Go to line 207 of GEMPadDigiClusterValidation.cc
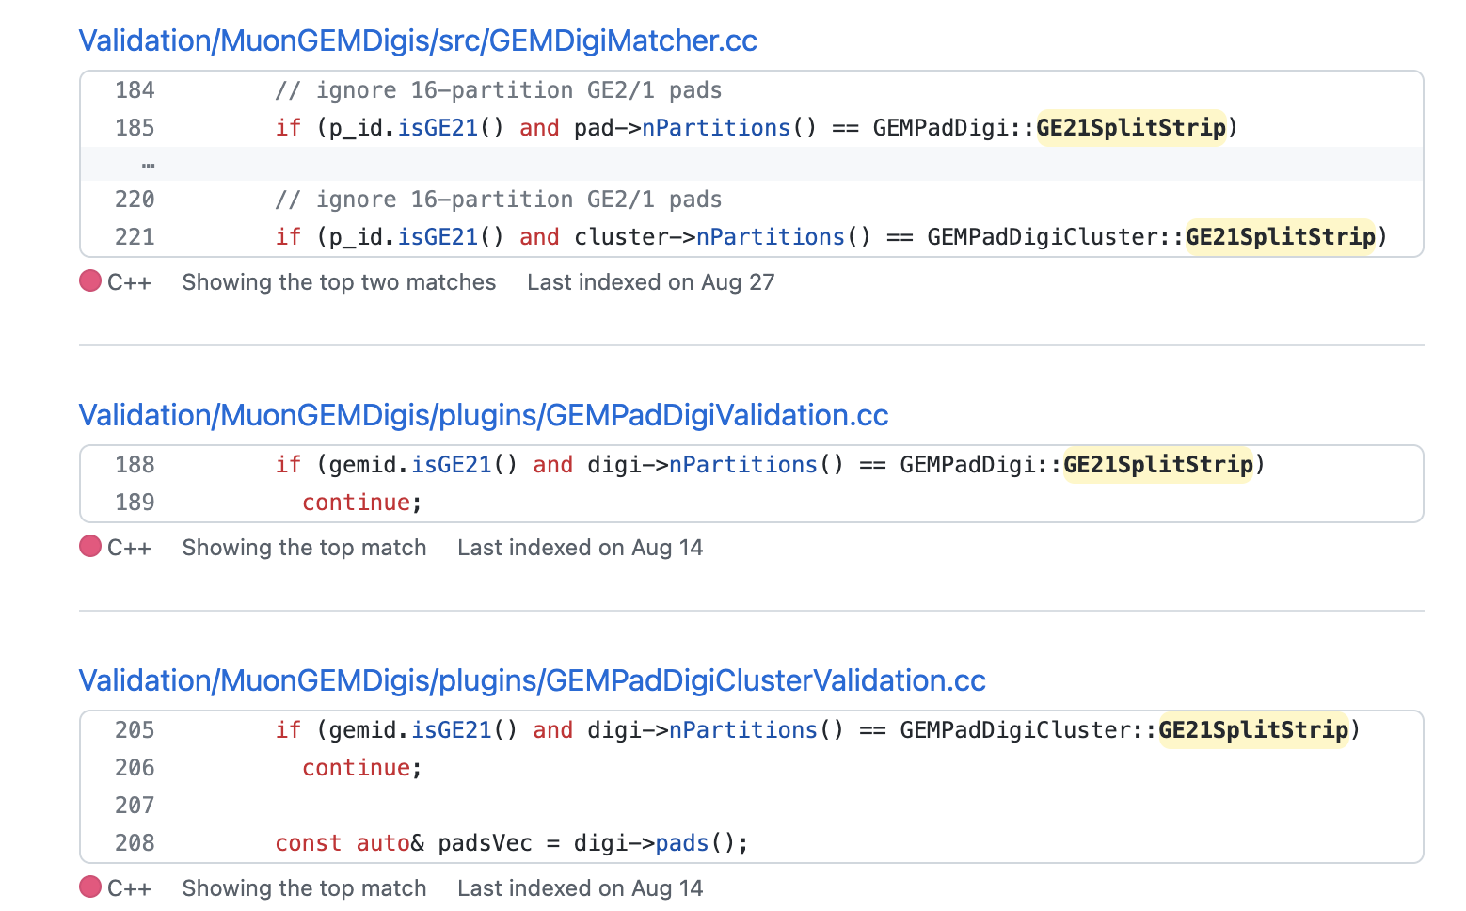The height and width of the screenshot is (911, 1466). coord(135,806)
